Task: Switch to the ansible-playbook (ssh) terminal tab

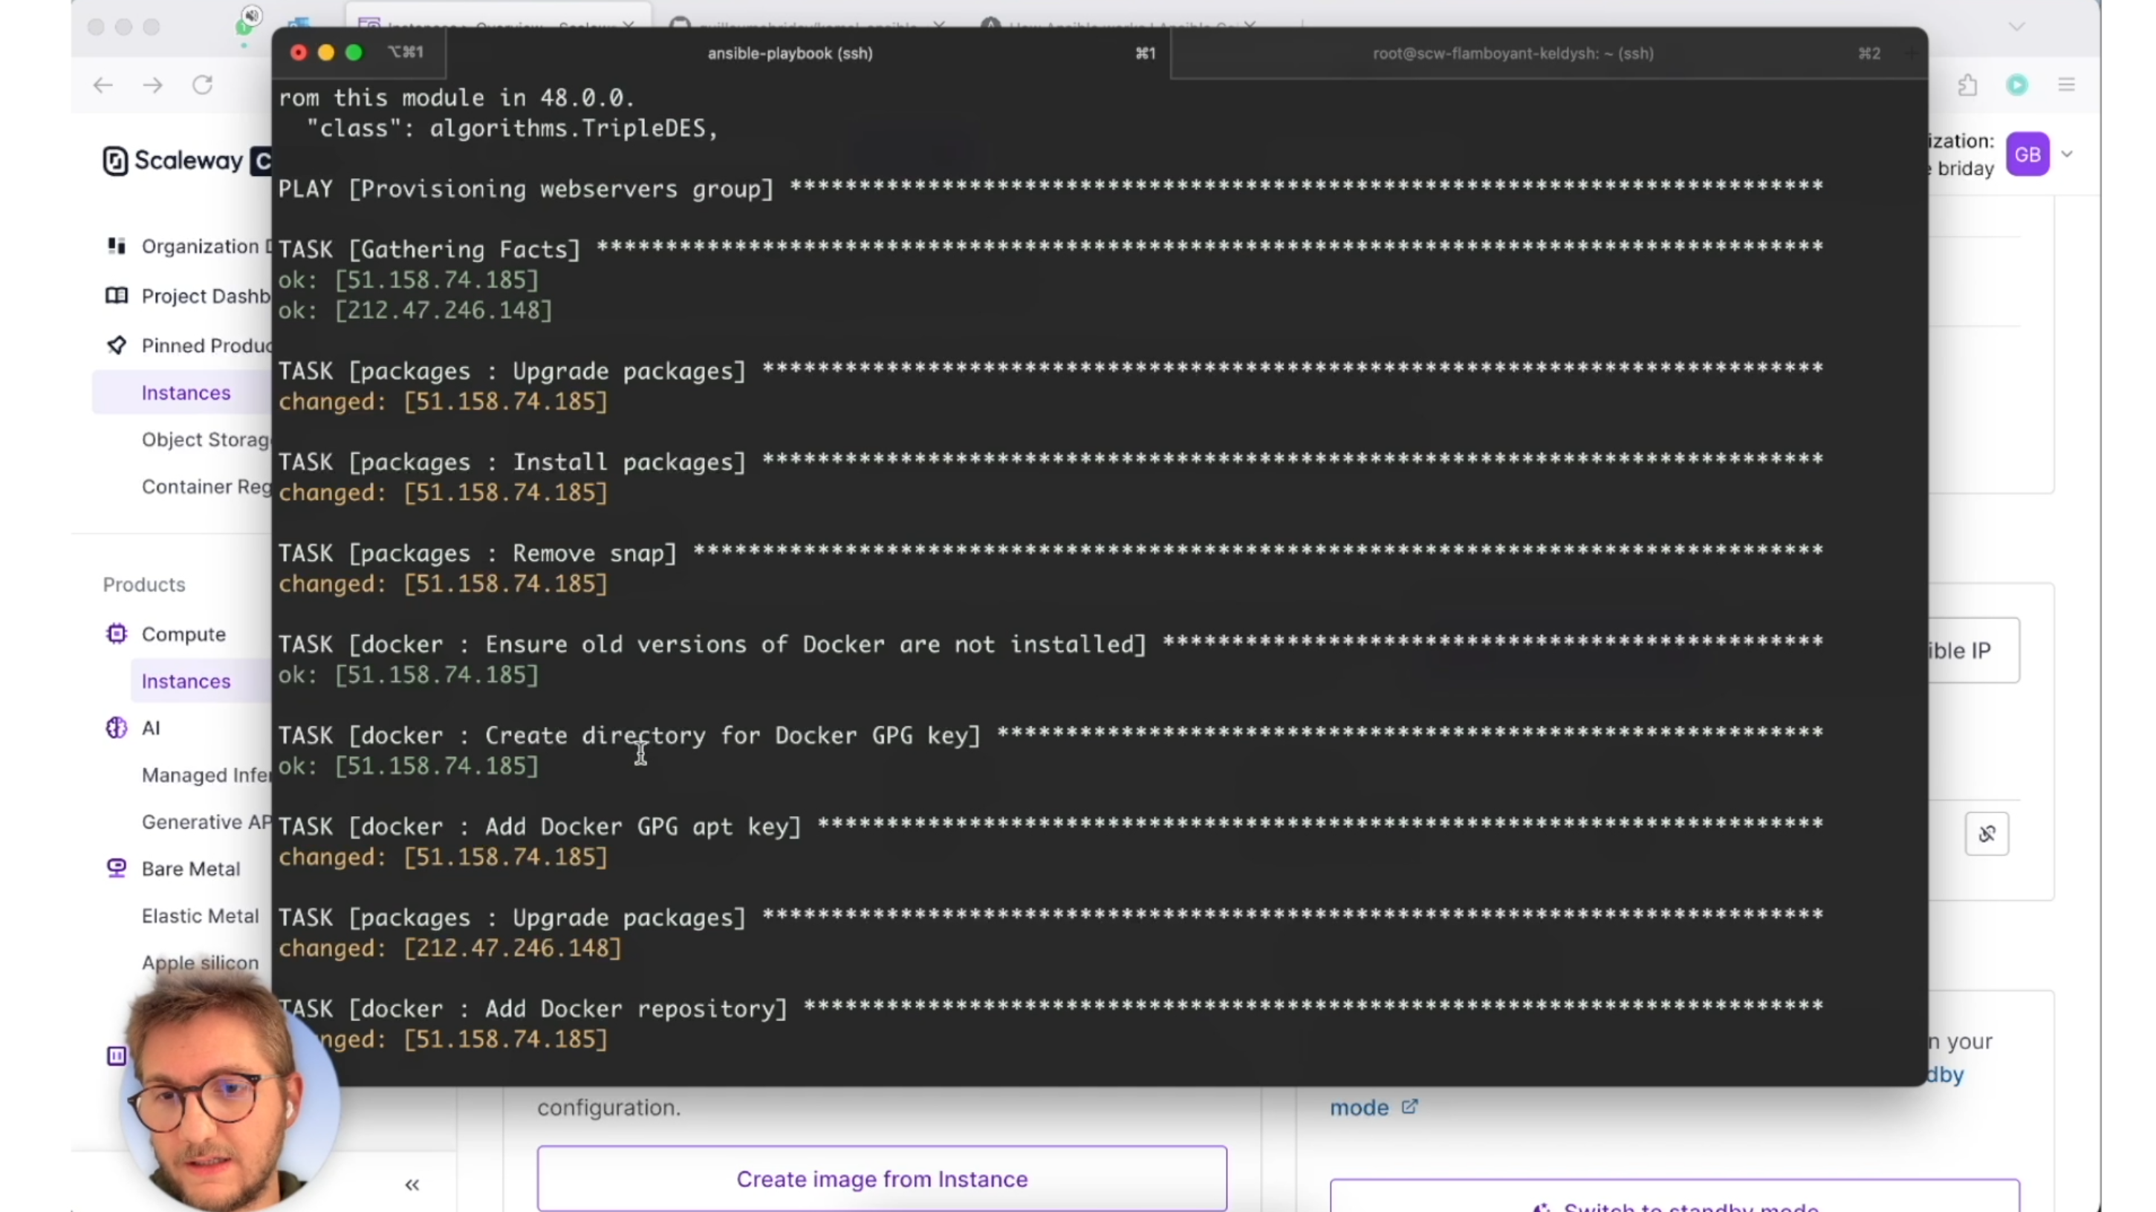Action: (x=789, y=53)
